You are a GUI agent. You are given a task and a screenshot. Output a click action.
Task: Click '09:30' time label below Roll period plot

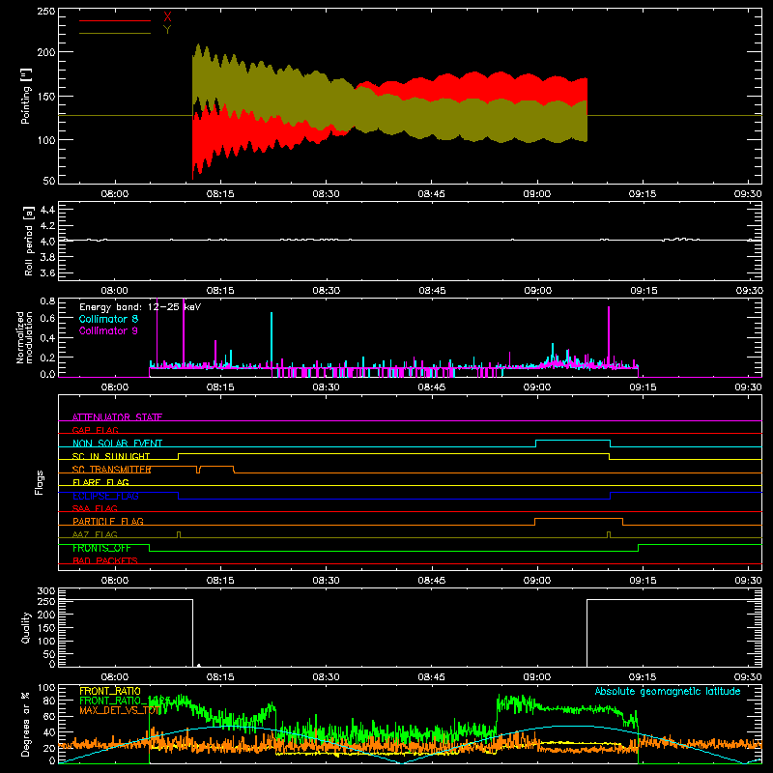[750, 291]
